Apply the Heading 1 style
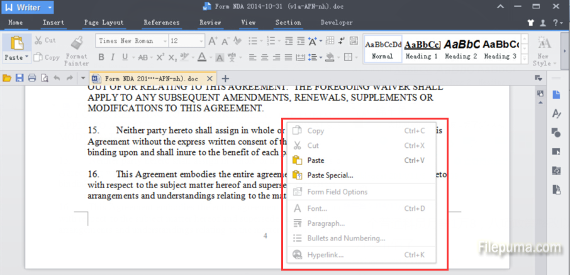The image size is (570, 275). [x=422, y=49]
